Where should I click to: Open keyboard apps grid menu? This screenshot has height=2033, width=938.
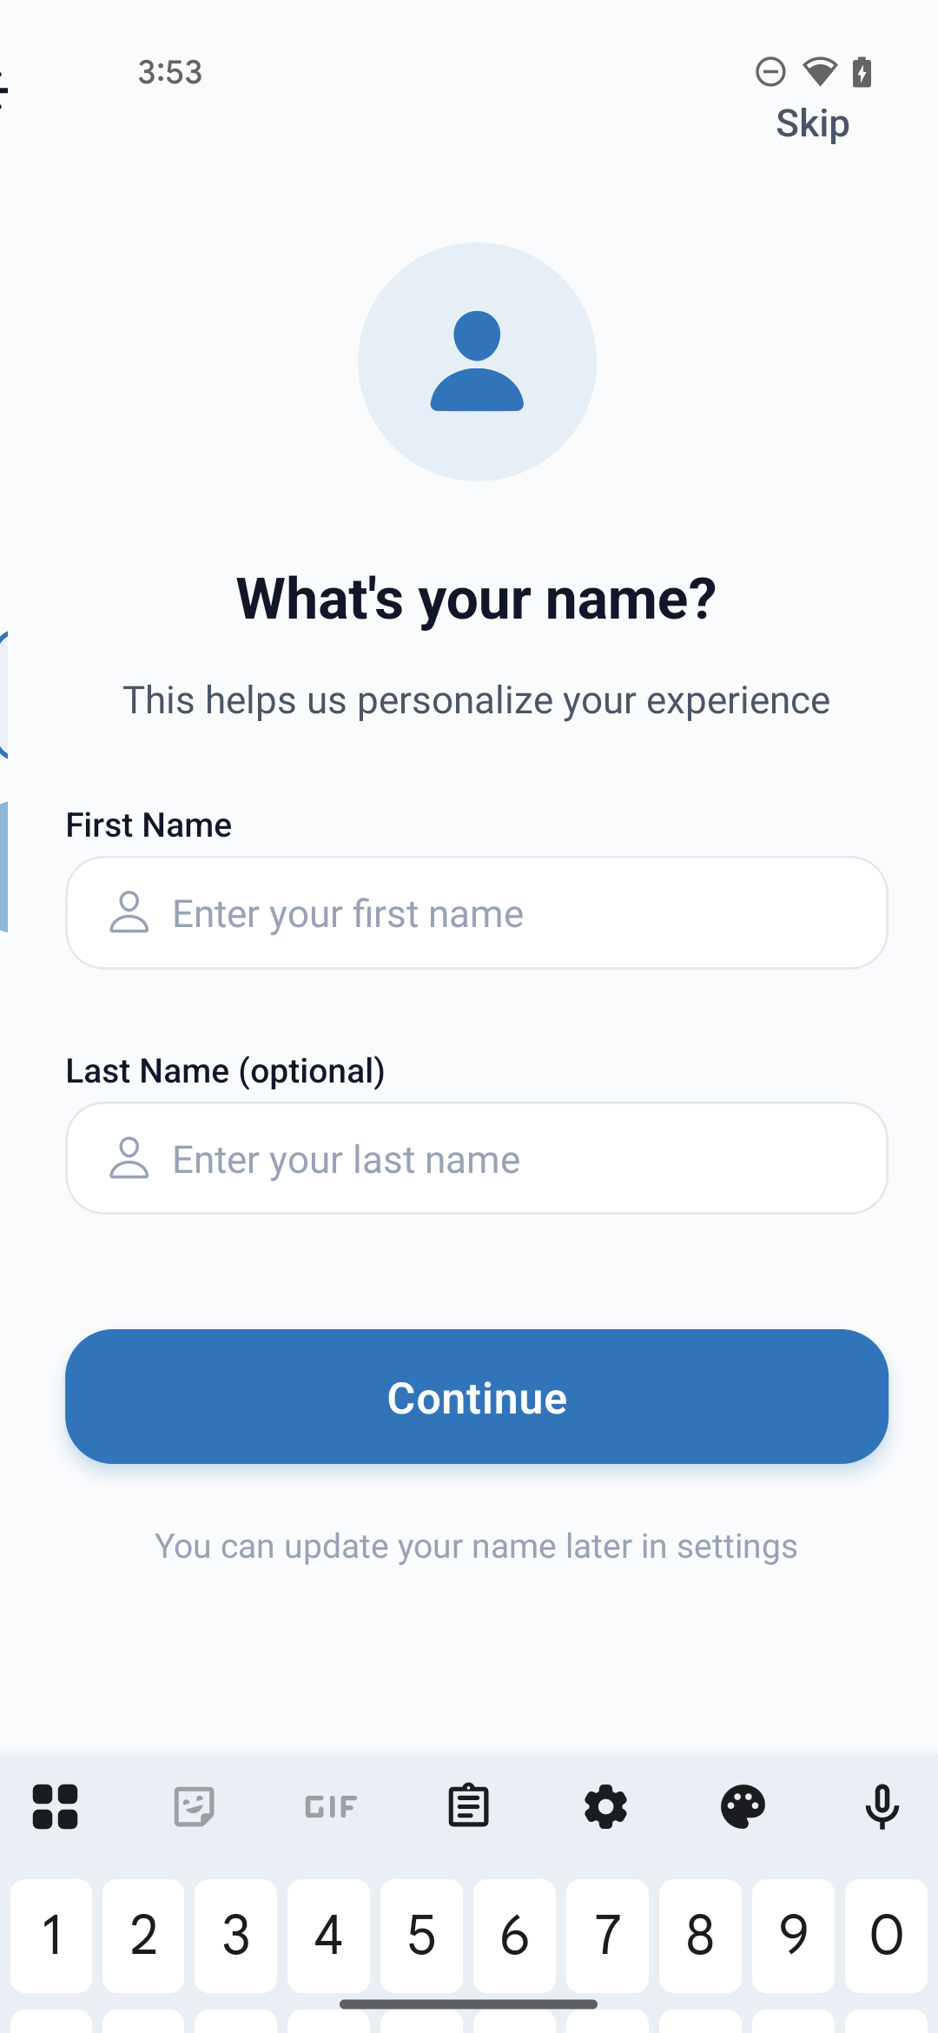pyautogui.click(x=56, y=1807)
